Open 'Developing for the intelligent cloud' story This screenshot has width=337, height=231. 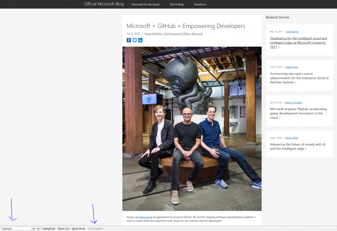298,42
